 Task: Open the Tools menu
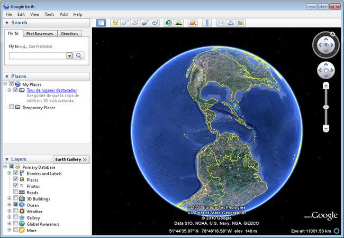click(49, 14)
